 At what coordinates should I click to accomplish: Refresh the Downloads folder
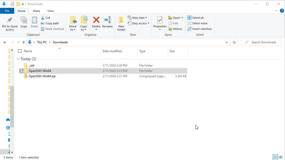(234, 42)
